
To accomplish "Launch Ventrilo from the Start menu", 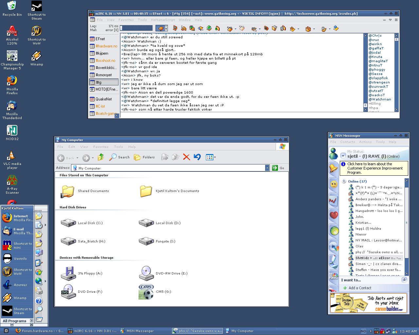I will (17, 258).
